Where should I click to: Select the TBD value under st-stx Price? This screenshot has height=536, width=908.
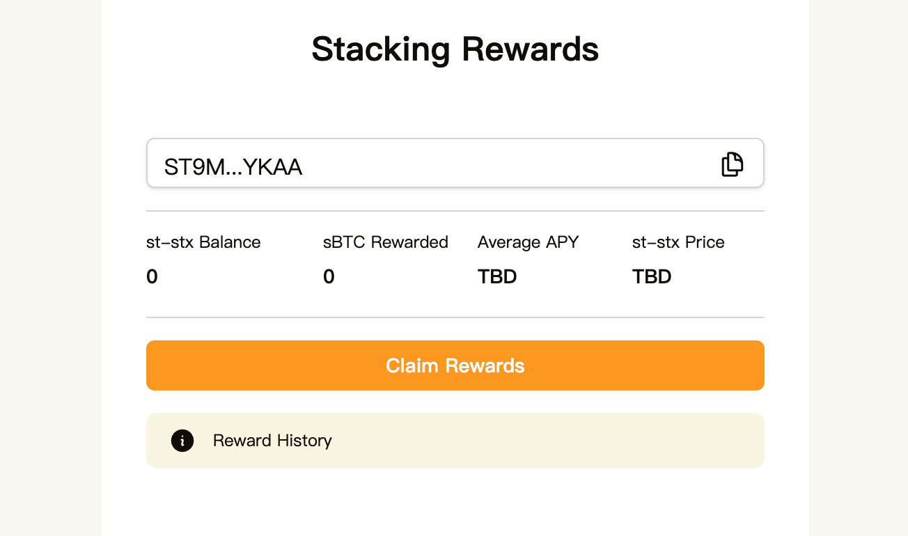(652, 277)
